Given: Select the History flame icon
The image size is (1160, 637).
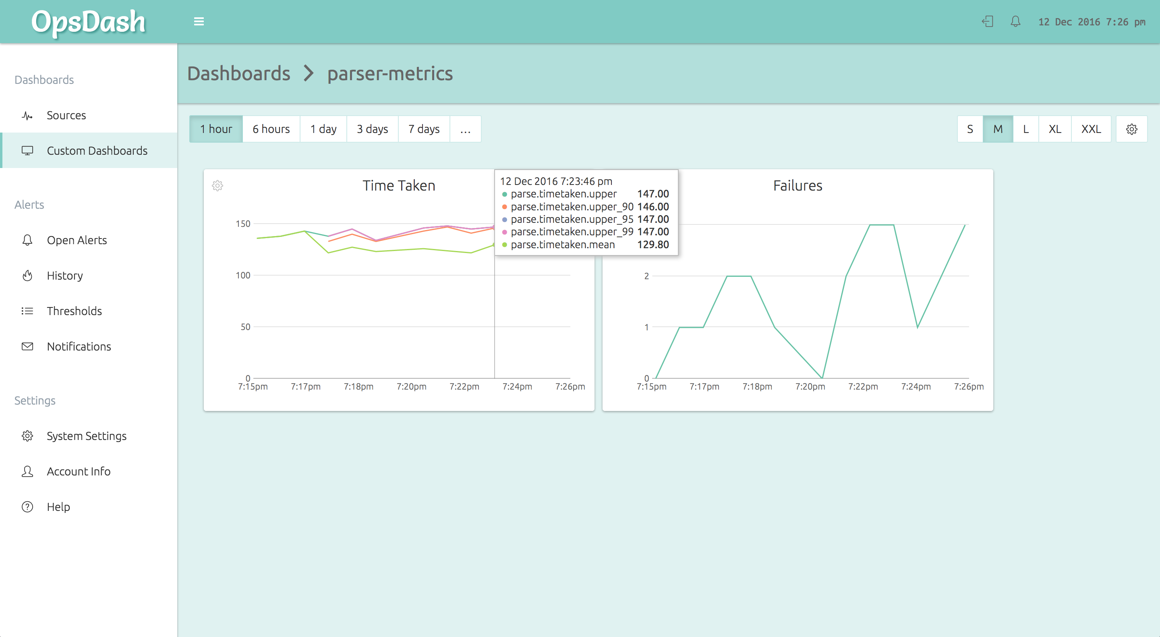Looking at the screenshot, I should 27,275.
